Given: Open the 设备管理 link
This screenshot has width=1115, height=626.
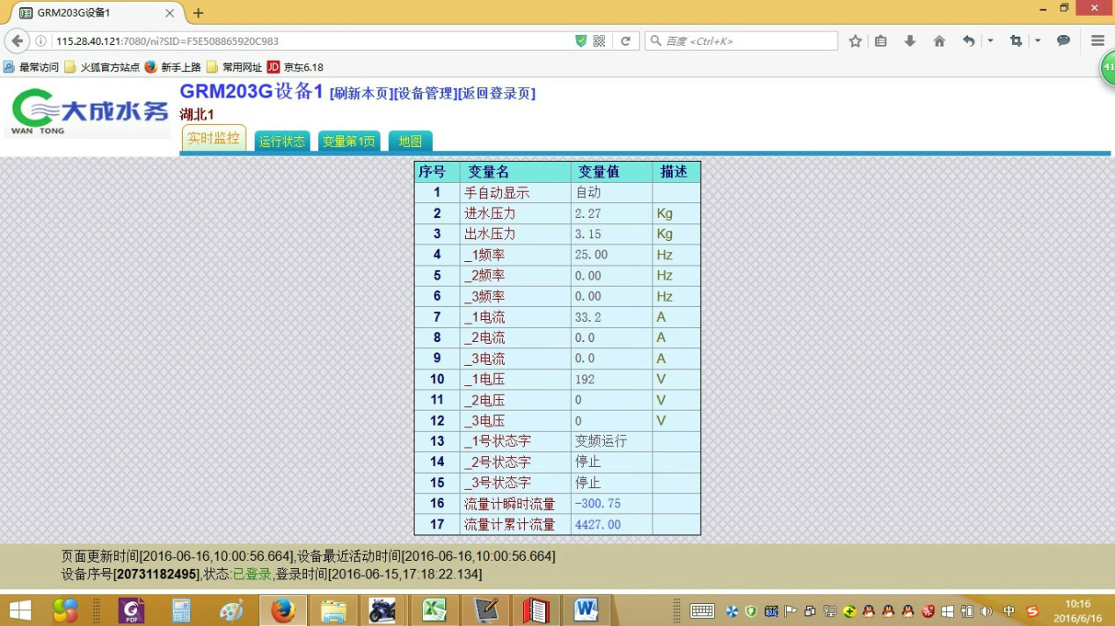Looking at the screenshot, I should [x=425, y=94].
